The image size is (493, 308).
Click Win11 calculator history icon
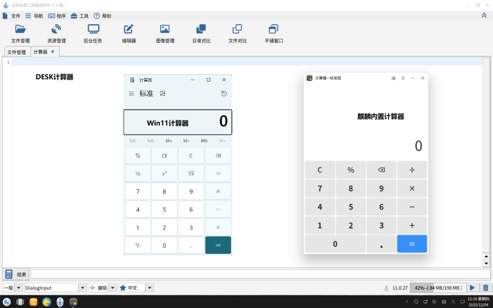click(224, 94)
